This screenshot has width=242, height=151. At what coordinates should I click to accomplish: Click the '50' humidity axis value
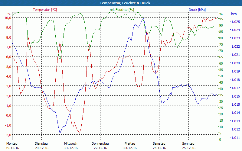pos(221,76)
